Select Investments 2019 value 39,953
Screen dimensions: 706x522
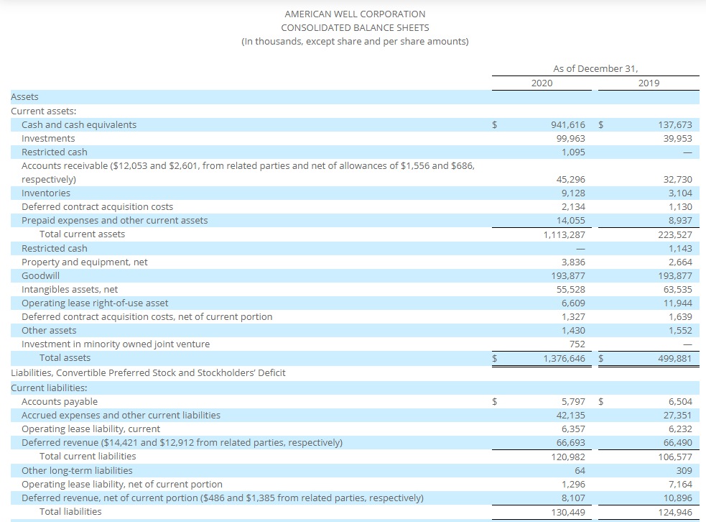pyautogui.click(x=678, y=138)
